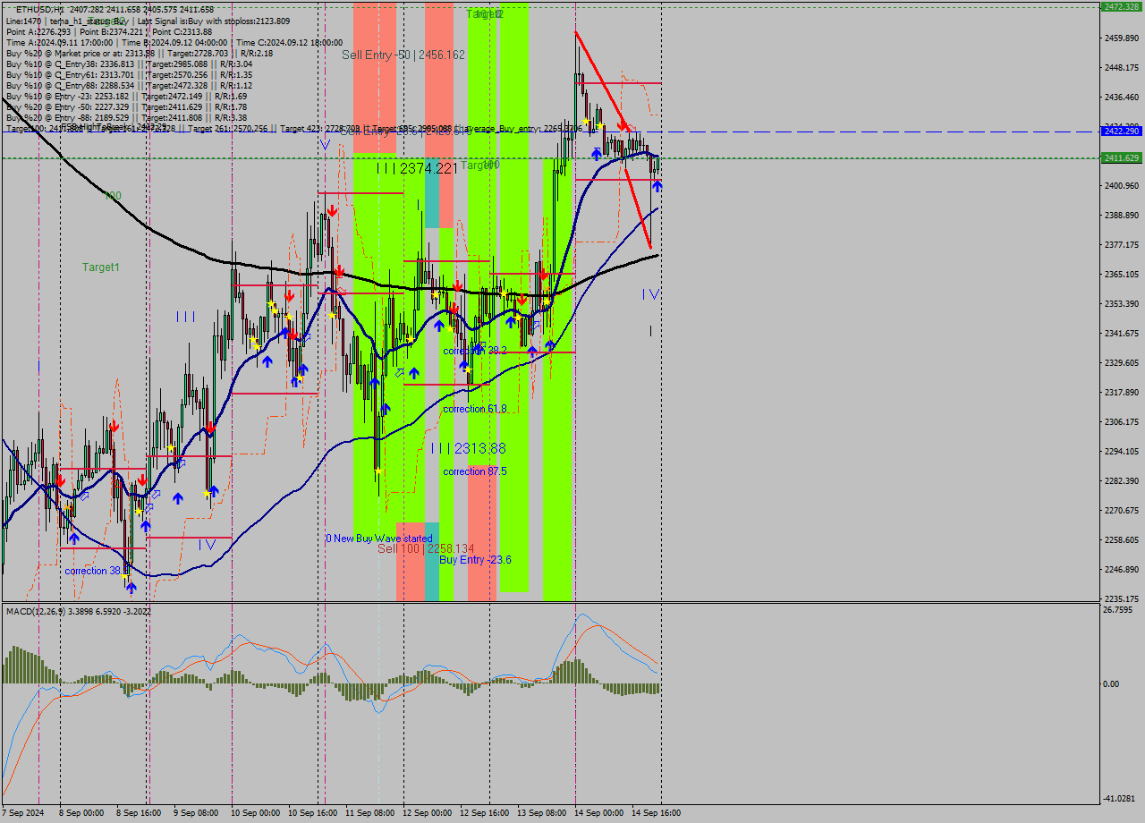Click MACD scale value 26.7595
1145x823 pixels.
(x=1118, y=610)
